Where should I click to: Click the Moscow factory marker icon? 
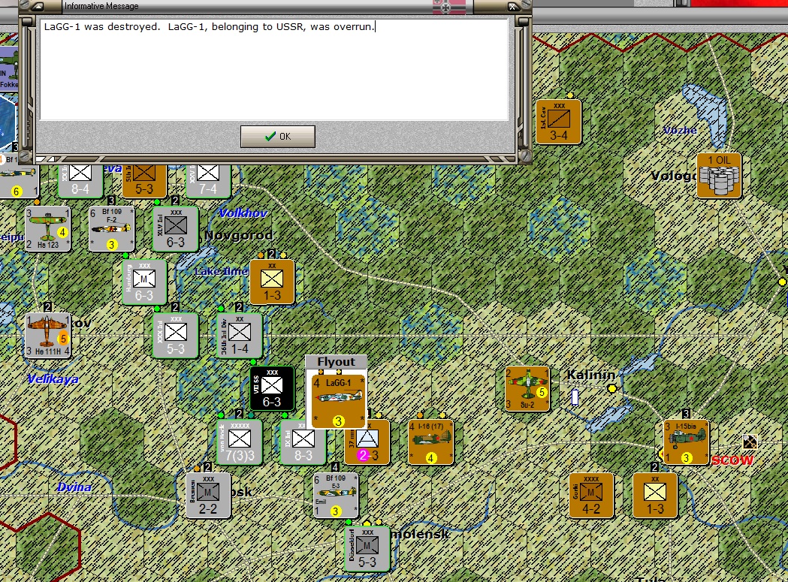750,442
